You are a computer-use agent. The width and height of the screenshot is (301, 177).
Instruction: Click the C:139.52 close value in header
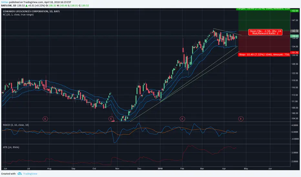(x=84, y=5)
